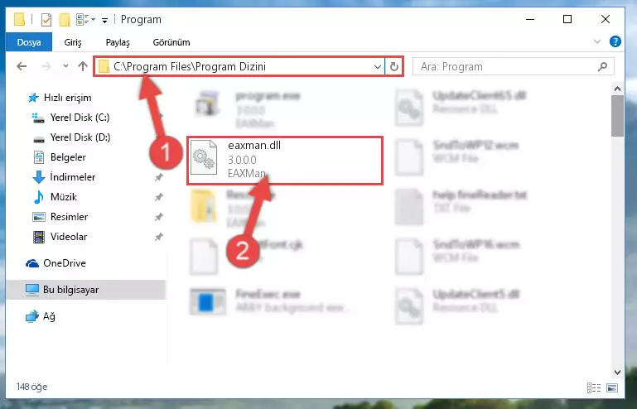Click the eaxman.dll gear file icon
Screen dimensions: 637x409
(204, 157)
